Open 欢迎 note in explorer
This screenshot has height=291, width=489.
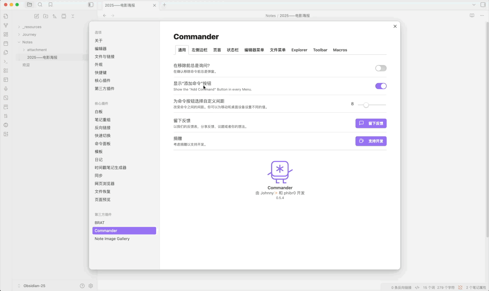pos(26,65)
